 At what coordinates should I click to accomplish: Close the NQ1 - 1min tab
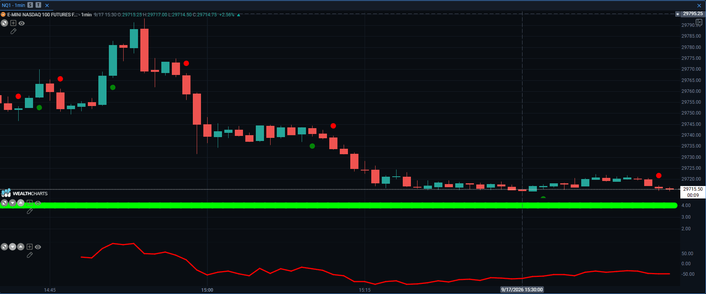[x=47, y=5]
